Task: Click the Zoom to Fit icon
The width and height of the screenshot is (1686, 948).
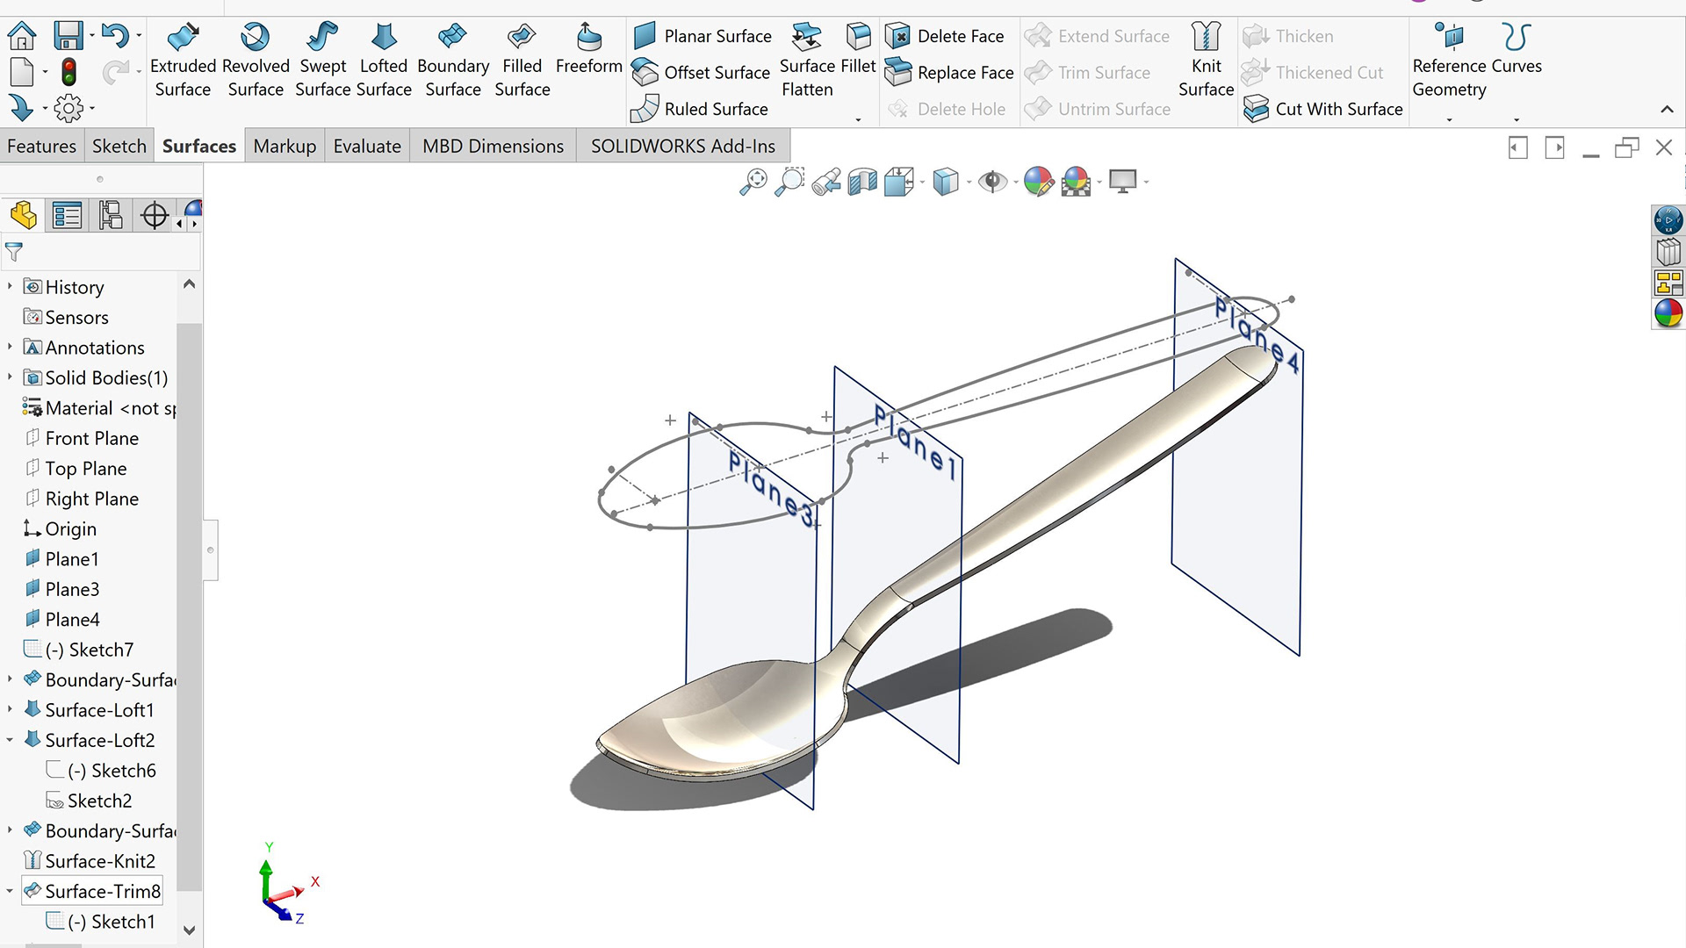Action: [753, 182]
